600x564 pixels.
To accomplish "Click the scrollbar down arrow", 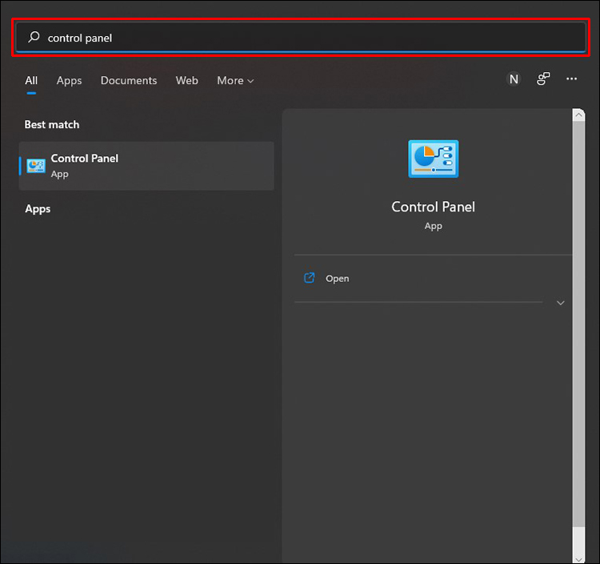I will tap(578, 558).
